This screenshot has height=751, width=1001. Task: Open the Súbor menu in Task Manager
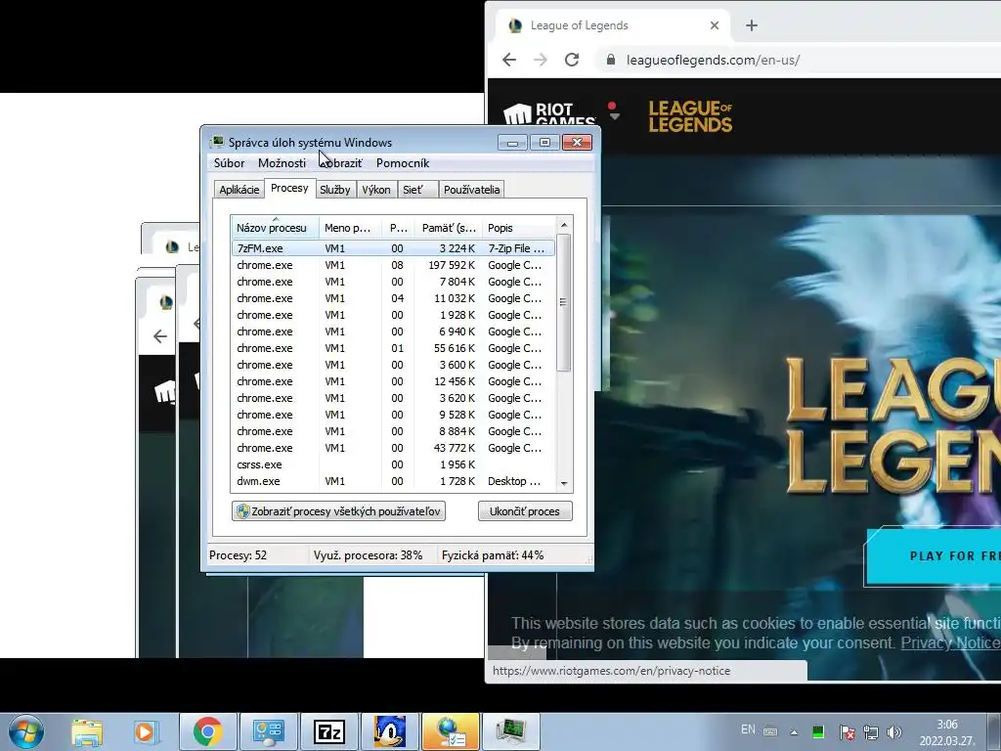click(229, 163)
